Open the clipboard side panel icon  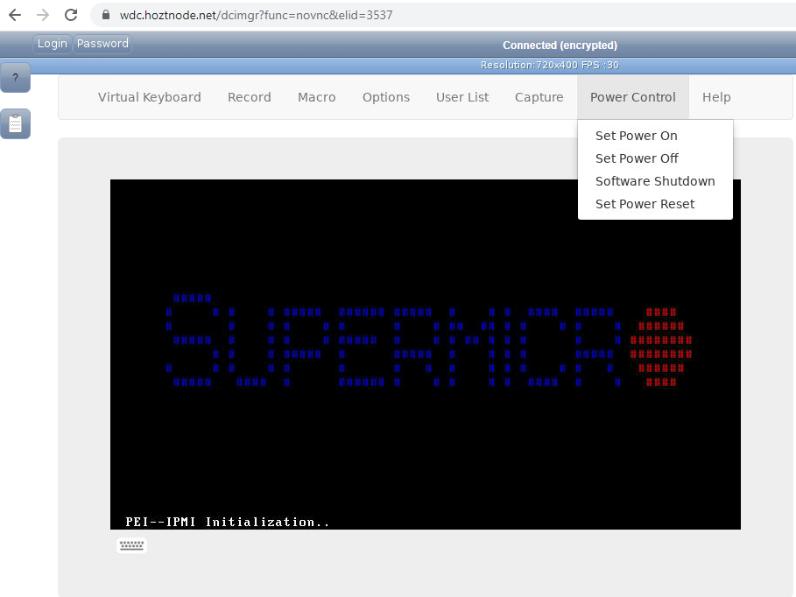pyautogui.click(x=15, y=123)
